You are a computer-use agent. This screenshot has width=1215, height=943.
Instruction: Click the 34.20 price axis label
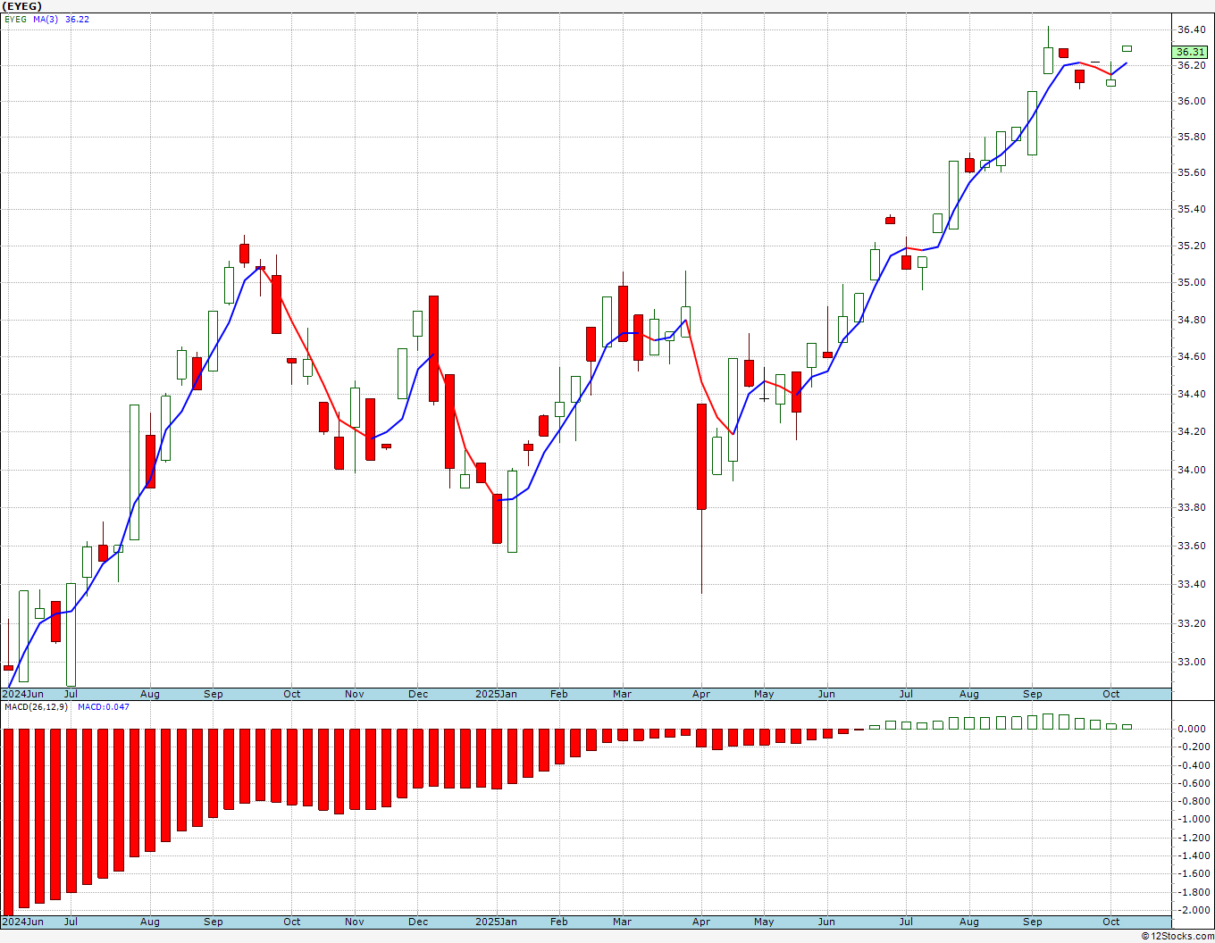(x=1190, y=431)
